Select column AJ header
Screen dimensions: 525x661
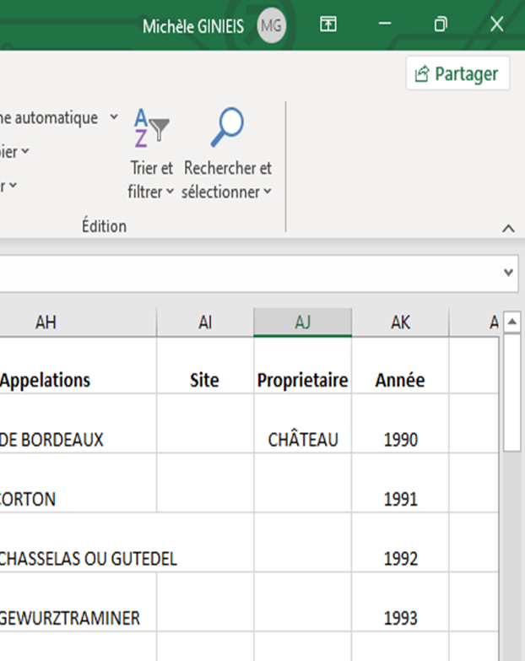pyautogui.click(x=302, y=322)
